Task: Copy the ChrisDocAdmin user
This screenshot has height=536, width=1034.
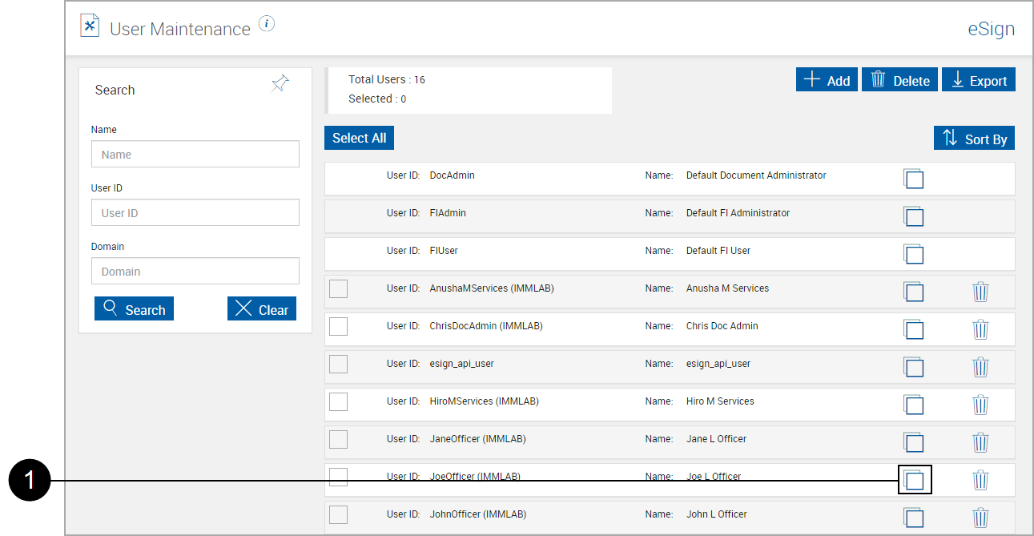Action: pyautogui.click(x=913, y=329)
